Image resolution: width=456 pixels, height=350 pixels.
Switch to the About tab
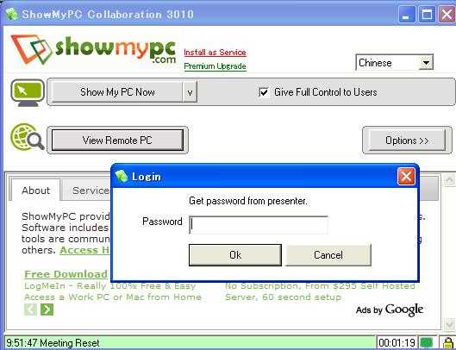35,191
